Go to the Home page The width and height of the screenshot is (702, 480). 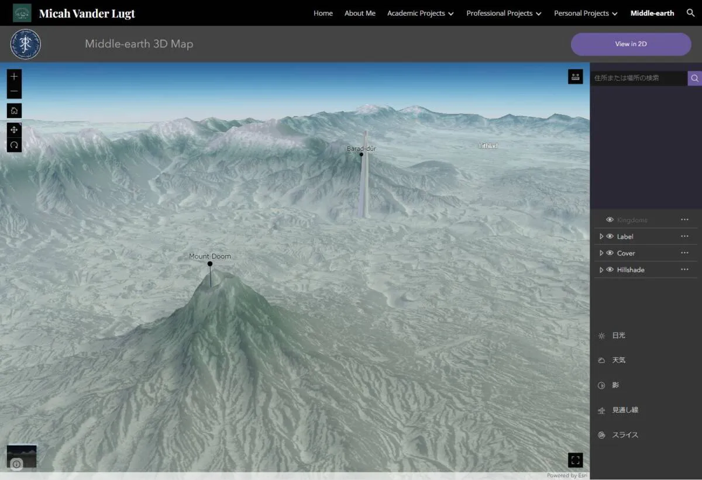tap(323, 13)
